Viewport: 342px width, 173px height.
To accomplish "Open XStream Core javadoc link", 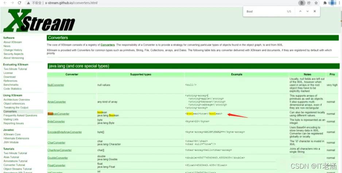I will [12, 134].
